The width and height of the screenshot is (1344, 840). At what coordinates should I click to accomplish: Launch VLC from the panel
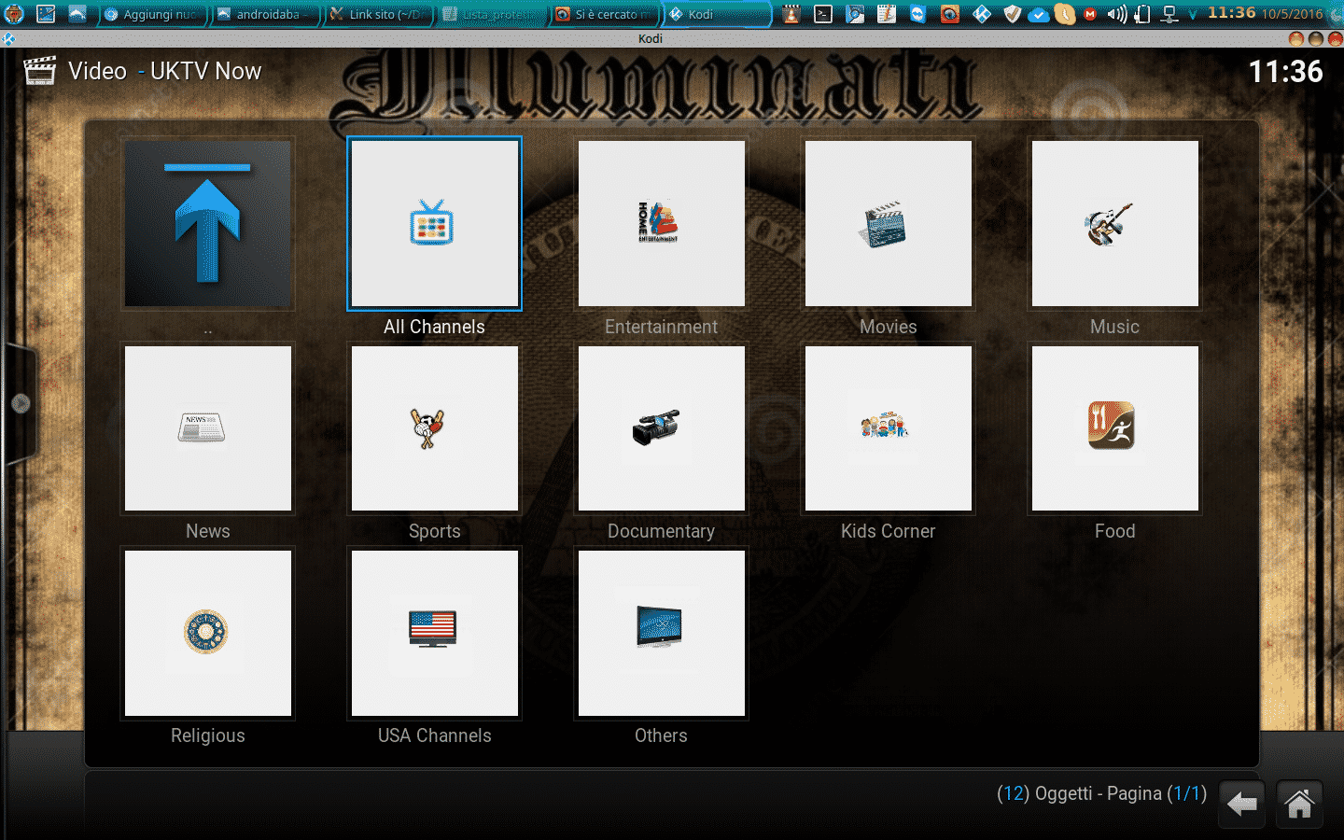coord(791,14)
